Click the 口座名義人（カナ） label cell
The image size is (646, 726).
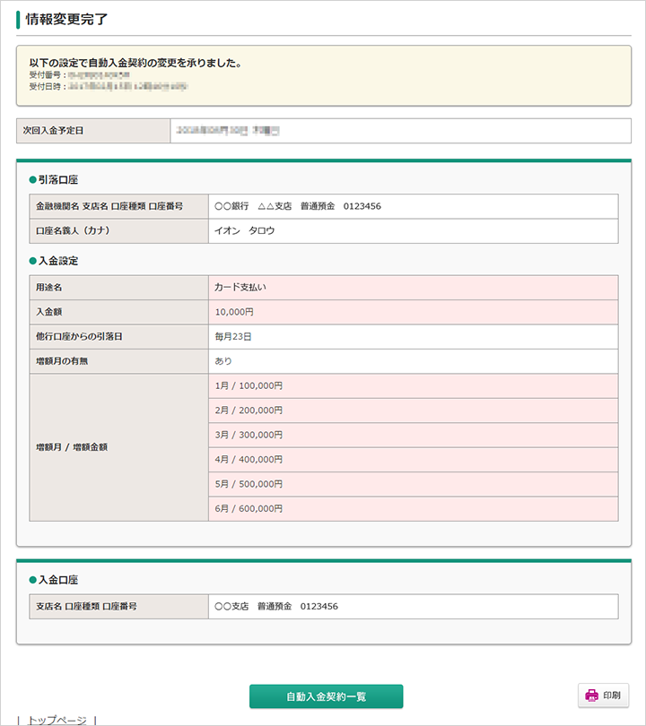point(118,230)
